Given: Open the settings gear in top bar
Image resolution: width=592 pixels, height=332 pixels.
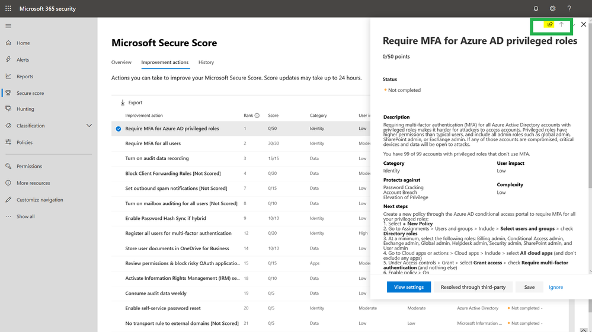Looking at the screenshot, I should 552,8.
